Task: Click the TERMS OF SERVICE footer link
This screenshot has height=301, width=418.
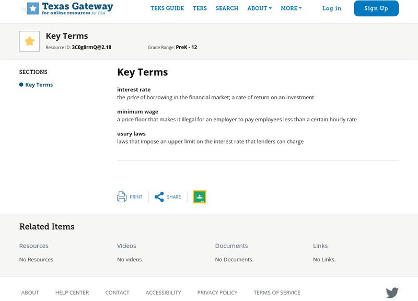Action: point(277,293)
